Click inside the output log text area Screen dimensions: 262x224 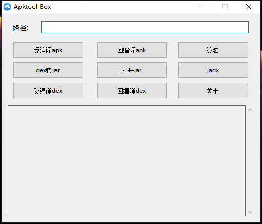[x=126, y=161]
